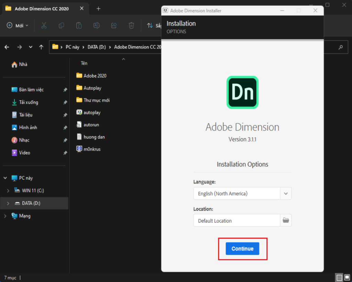Minimize the Adobe Dimension Installer window
This screenshot has width=352, height=282.
click(282, 11)
